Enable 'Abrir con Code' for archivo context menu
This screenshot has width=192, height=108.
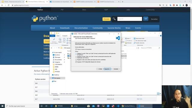pyautogui.click(x=76, y=54)
